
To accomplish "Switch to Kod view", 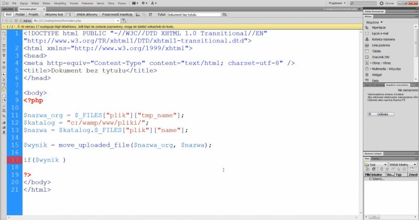I will [x=8, y=15].
